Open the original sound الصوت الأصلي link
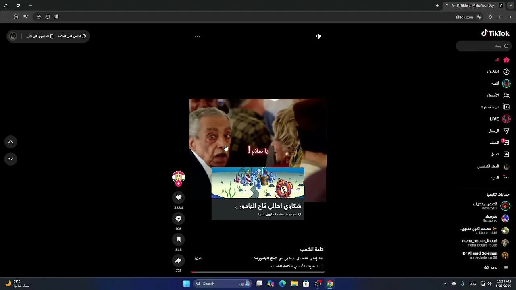 point(297,266)
